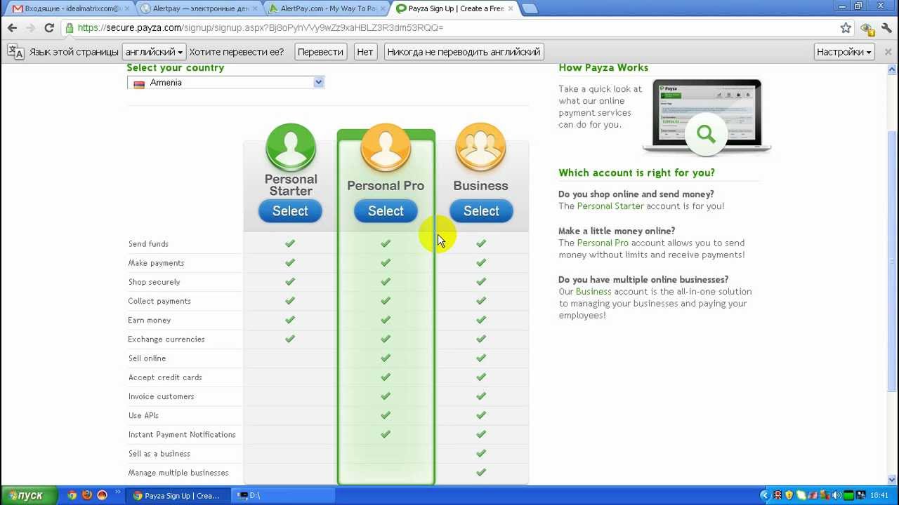Click the Accept credit cards row label
The image size is (899, 505).
pos(165,377)
